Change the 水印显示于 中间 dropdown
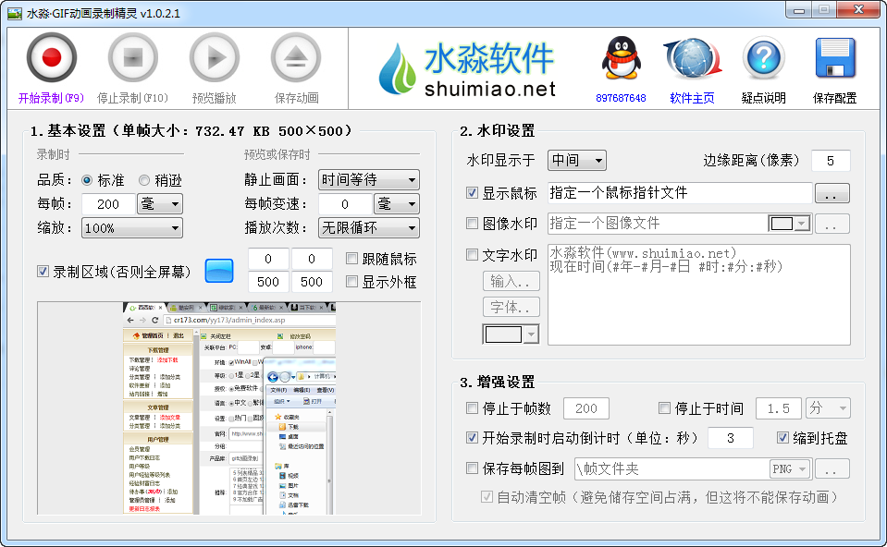This screenshot has height=547, width=887. (575, 160)
